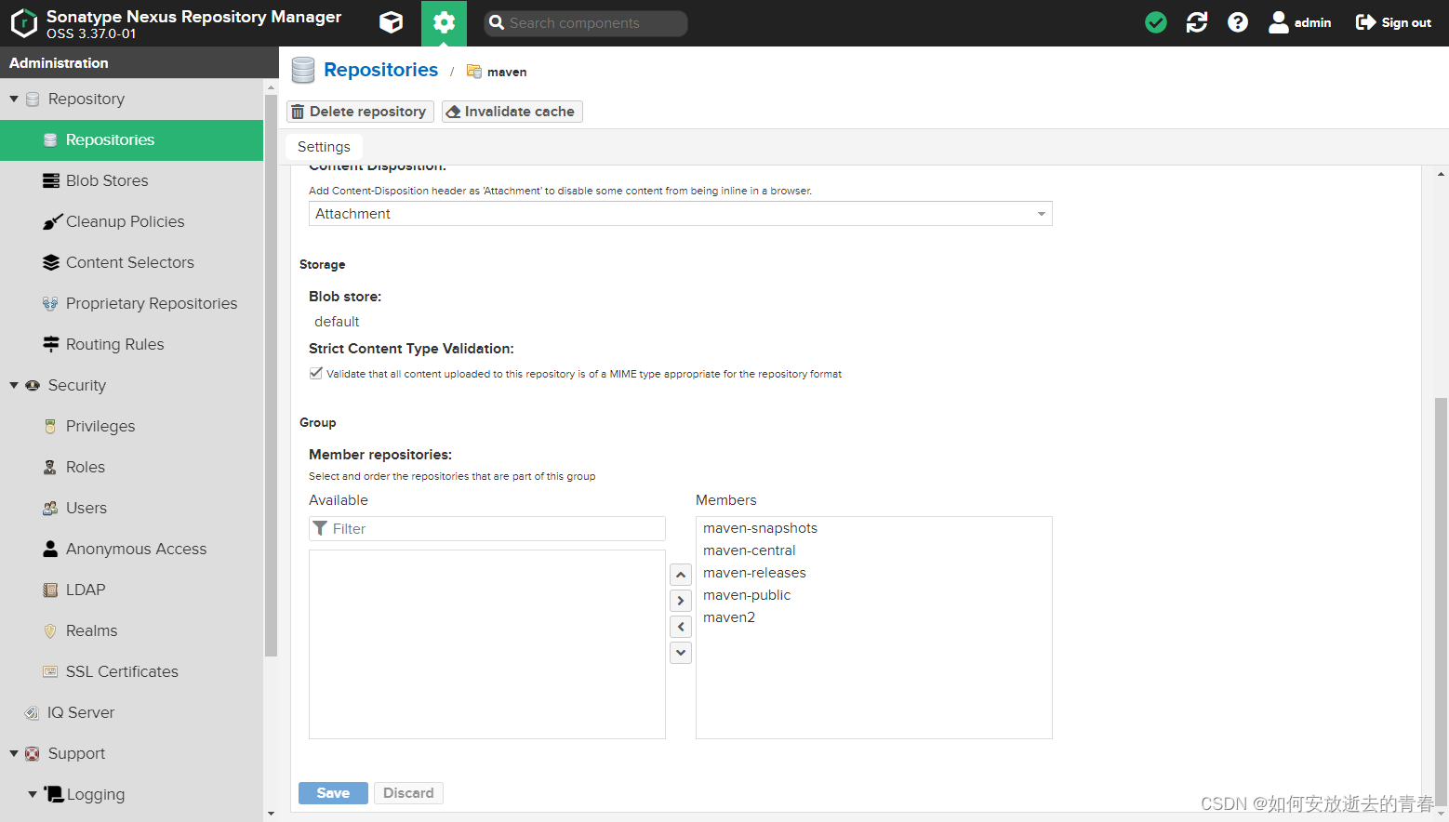Collapse the Security tree section

click(x=14, y=385)
